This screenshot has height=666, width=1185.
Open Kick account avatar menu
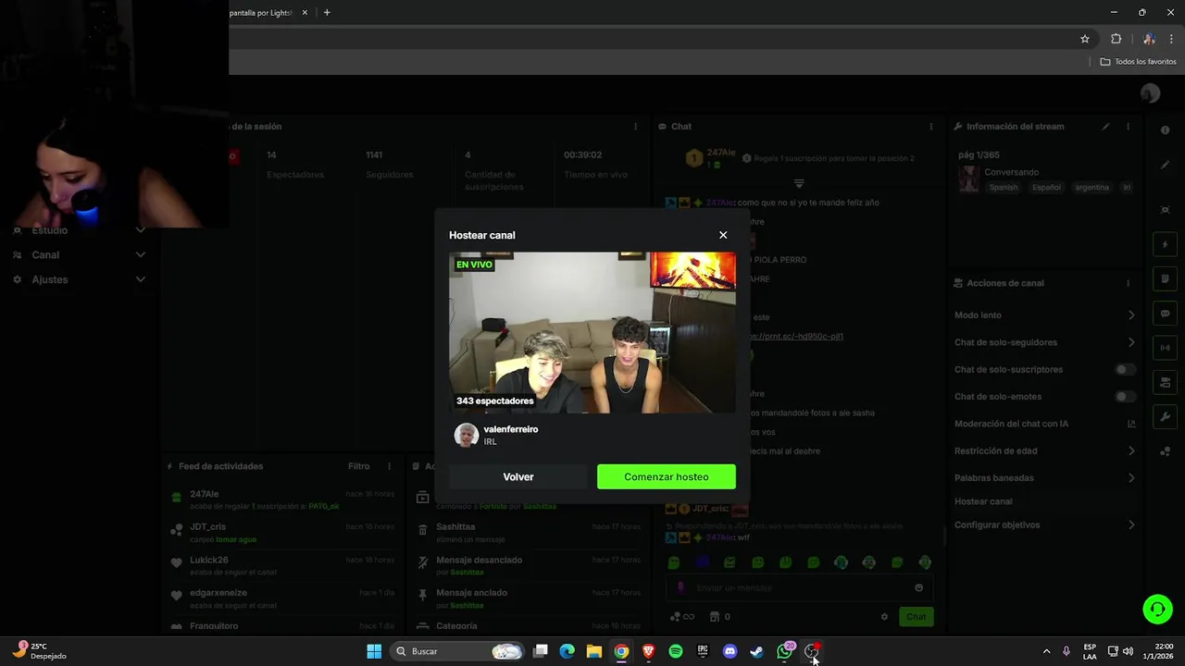pos(1151,93)
